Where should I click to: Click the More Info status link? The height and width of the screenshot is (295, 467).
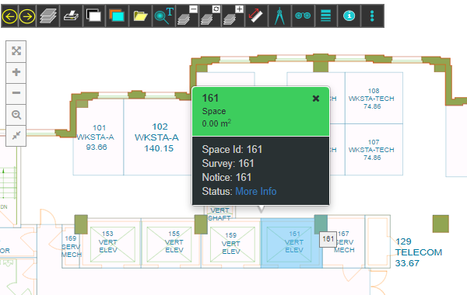point(256,191)
